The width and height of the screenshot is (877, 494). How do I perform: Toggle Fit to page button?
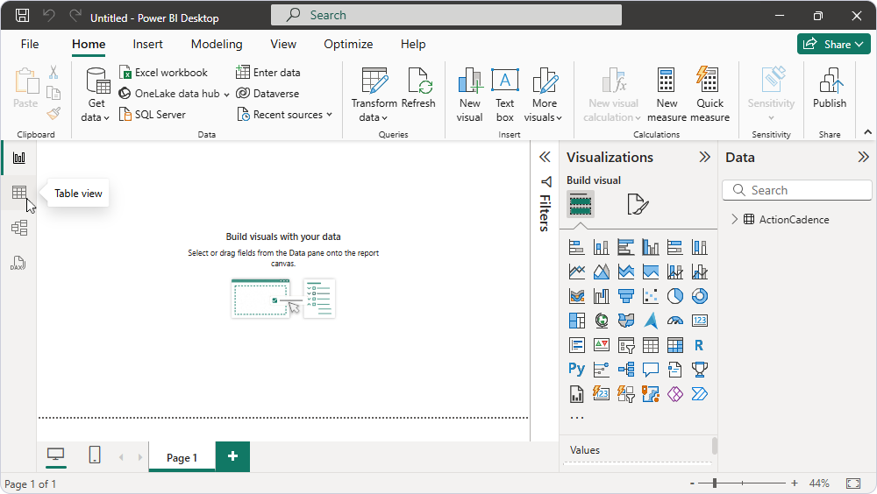(x=853, y=483)
